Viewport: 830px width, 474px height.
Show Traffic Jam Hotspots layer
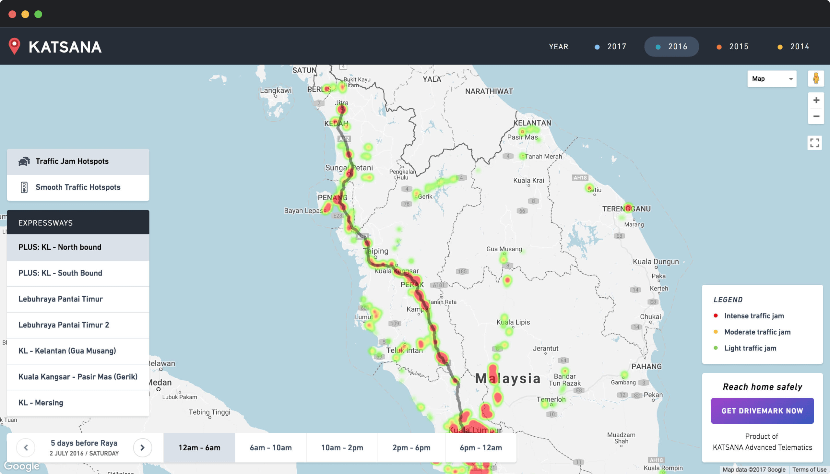78,162
